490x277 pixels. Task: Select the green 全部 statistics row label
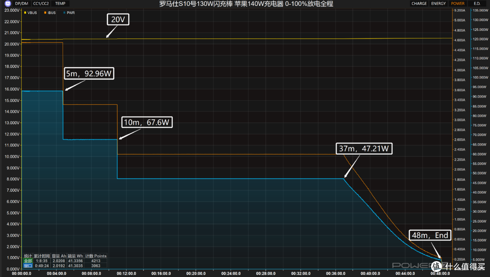(x=28, y=261)
